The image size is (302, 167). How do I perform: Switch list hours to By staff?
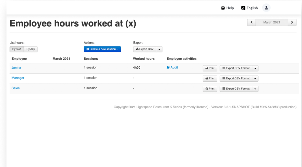pyautogui.click(x=17, y=49)
